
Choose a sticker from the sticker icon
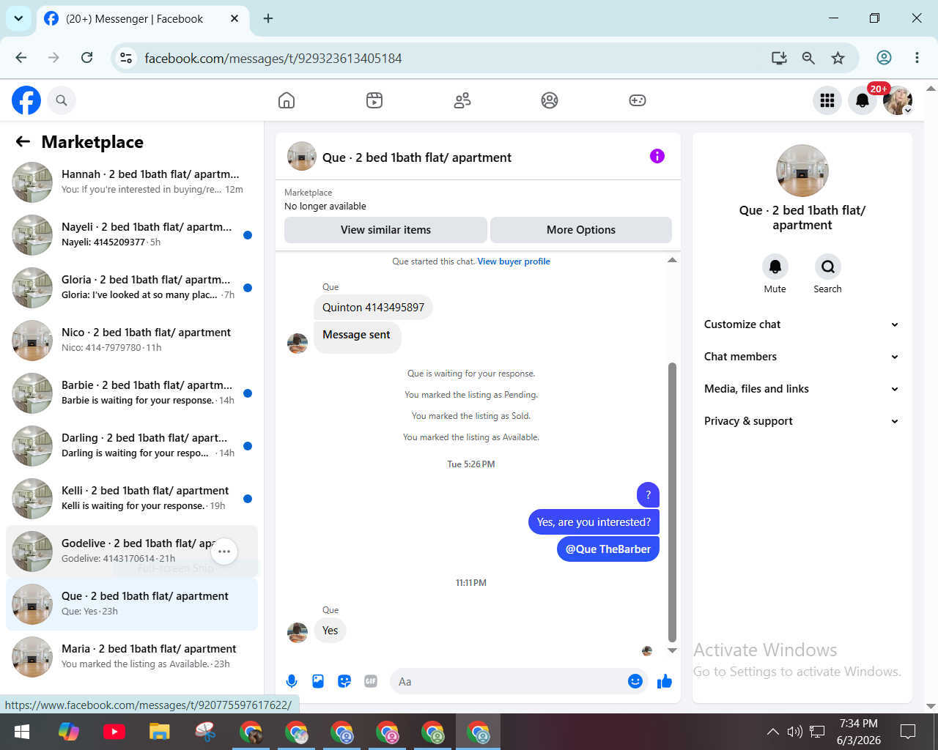(x=344, y=682)
